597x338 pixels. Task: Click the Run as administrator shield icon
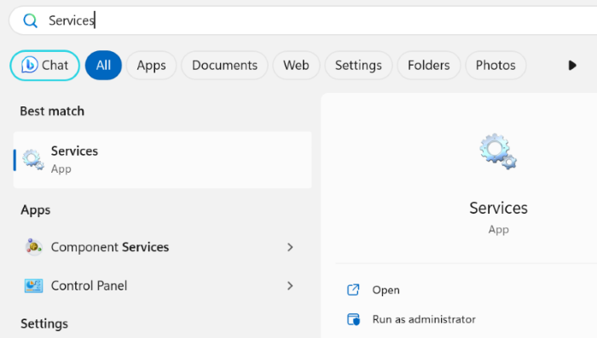coord(353,319)
